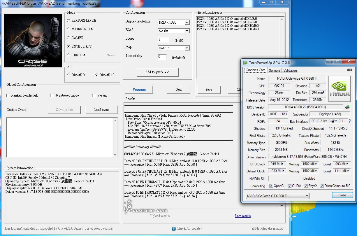Click the GPU-Z title bar app icon
Image resolution: width=357 pixels, height=236 pixels.
tap(245, 62)
